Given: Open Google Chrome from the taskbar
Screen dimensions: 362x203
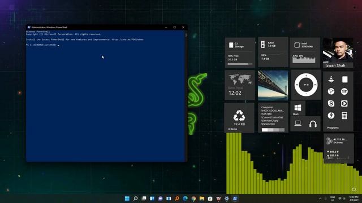Looking at the screenshot, I should click(193, 198).
